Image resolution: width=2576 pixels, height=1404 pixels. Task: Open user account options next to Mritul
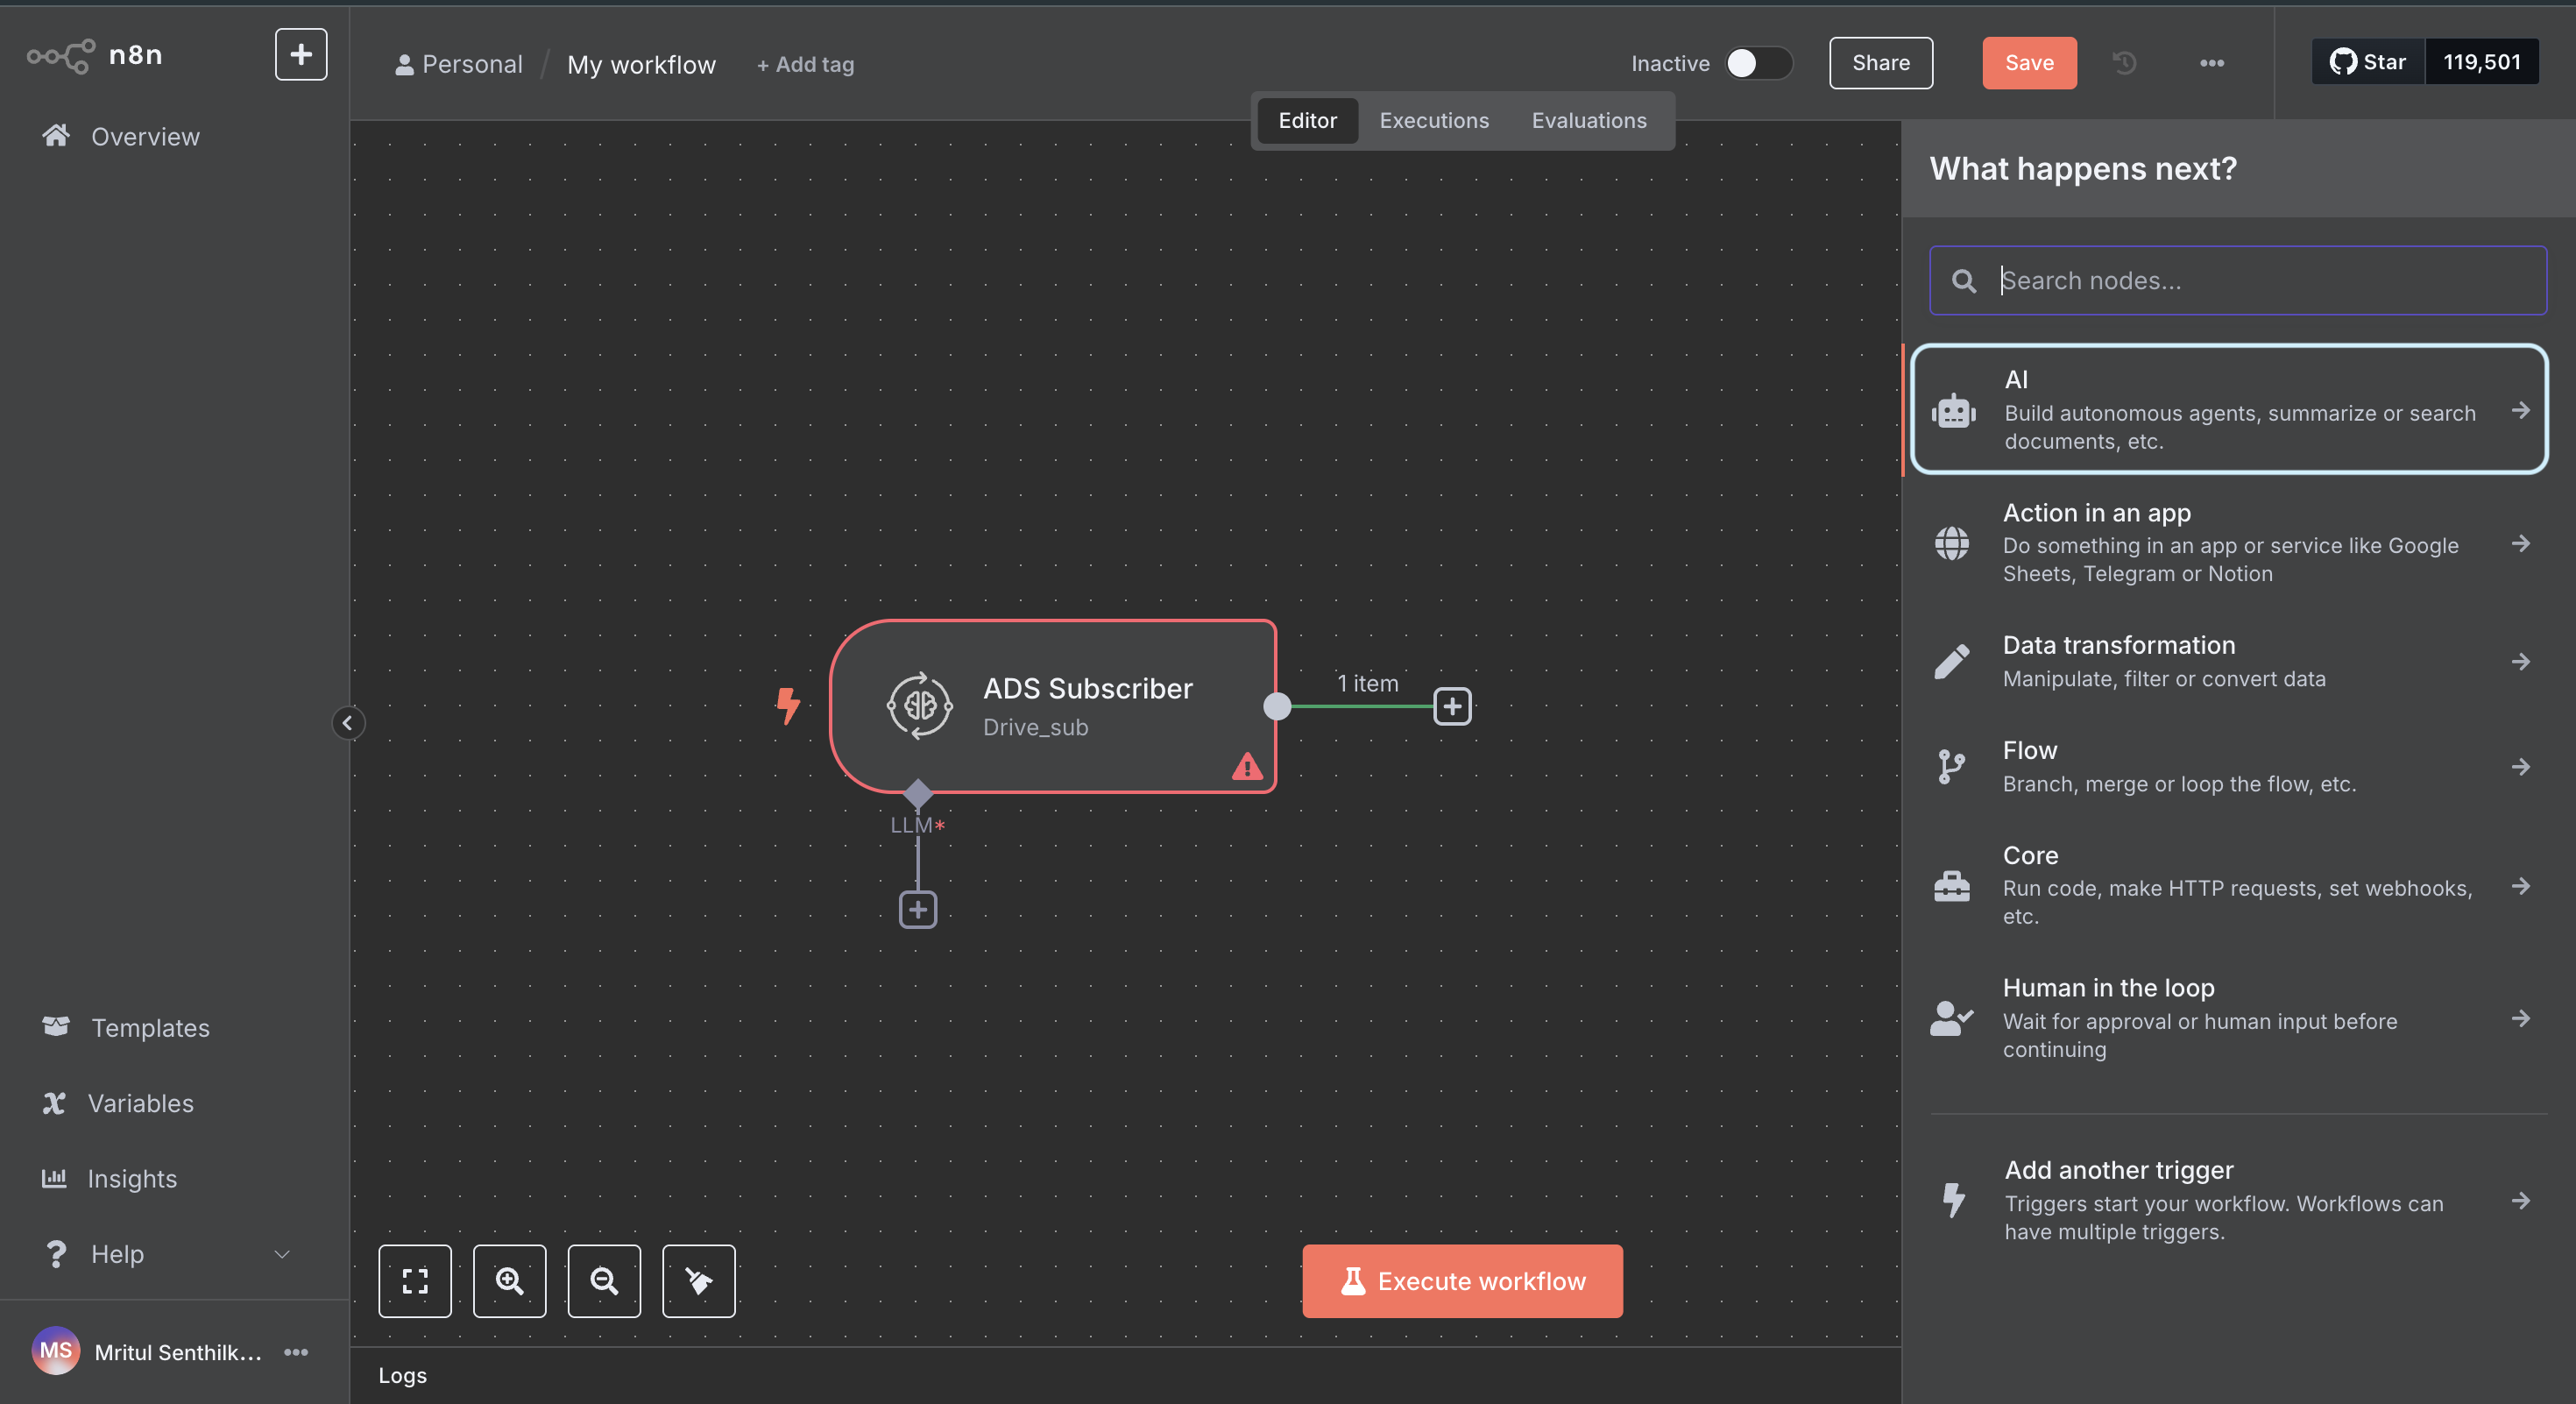(x=296, y=1352)
